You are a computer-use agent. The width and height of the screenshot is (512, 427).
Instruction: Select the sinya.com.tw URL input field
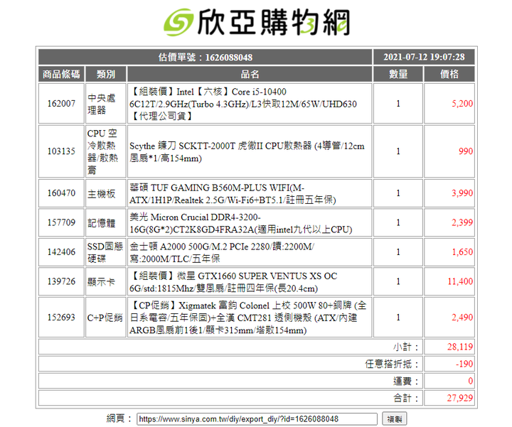[x=257, y=419]
